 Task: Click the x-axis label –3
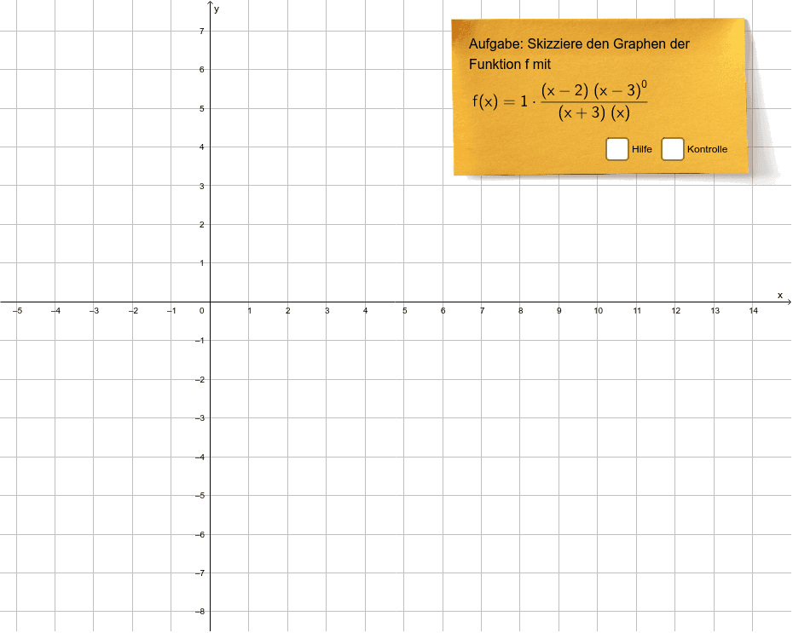click(x=94, y=311)
